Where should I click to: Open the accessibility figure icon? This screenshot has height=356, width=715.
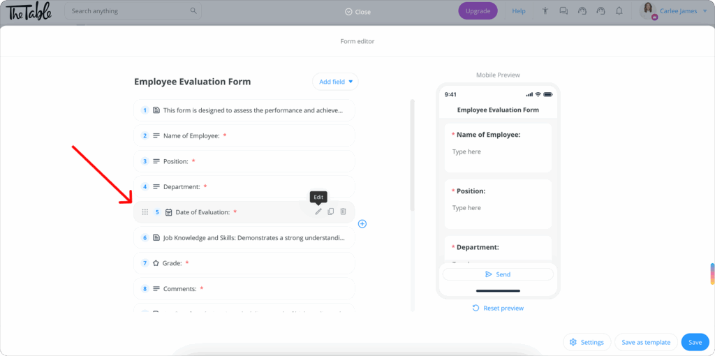pos(545,11)
